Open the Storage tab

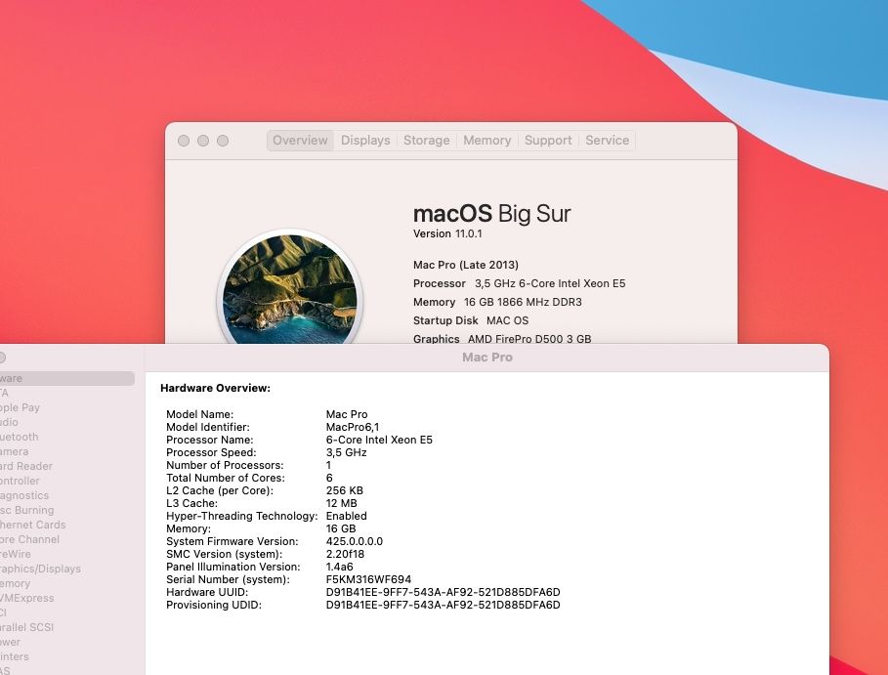427,141
